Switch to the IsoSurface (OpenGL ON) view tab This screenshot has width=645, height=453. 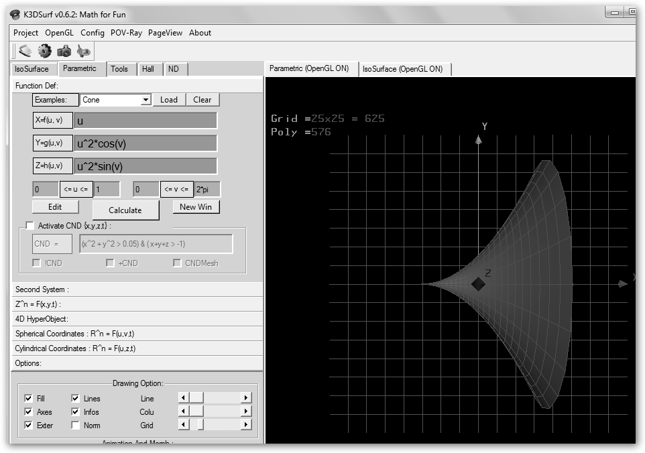point(402,69)
